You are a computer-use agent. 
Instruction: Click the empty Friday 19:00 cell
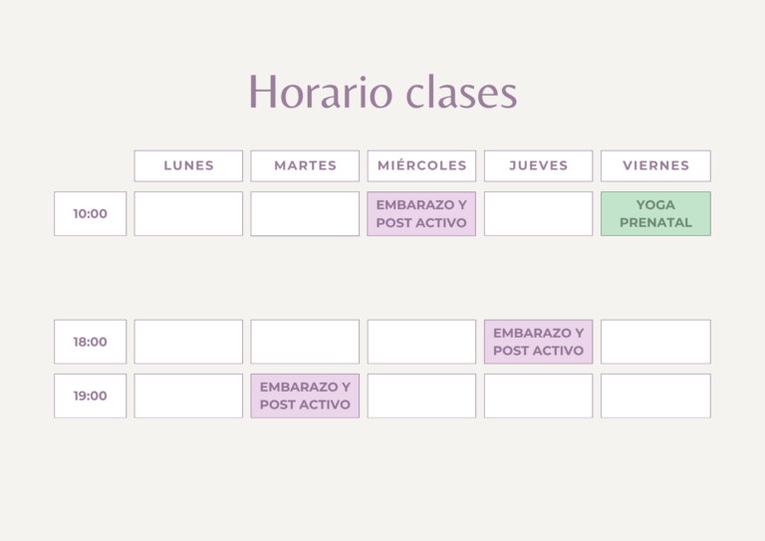(x=655, y=396)
